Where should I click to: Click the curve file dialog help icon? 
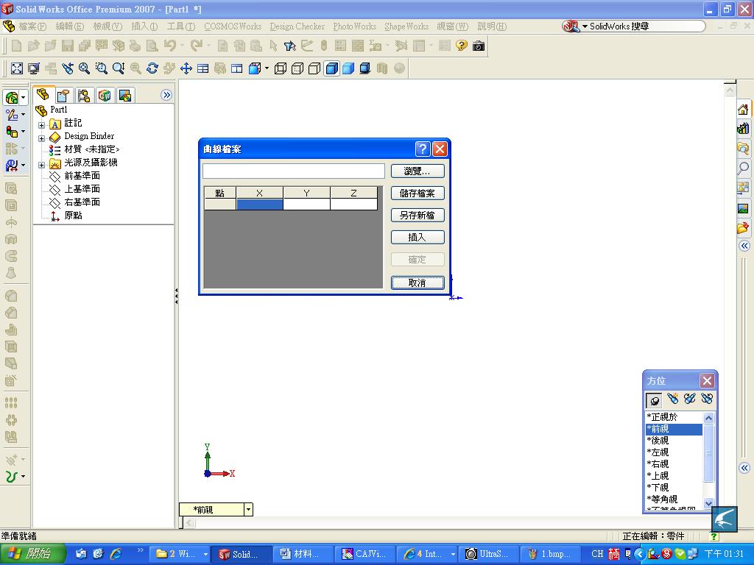[422, 149]
